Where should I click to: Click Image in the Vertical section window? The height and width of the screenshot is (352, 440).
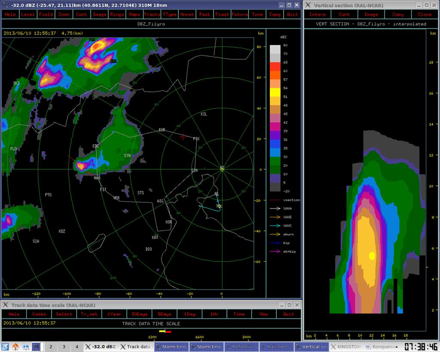pyautogui.click(x=371, y=14)
